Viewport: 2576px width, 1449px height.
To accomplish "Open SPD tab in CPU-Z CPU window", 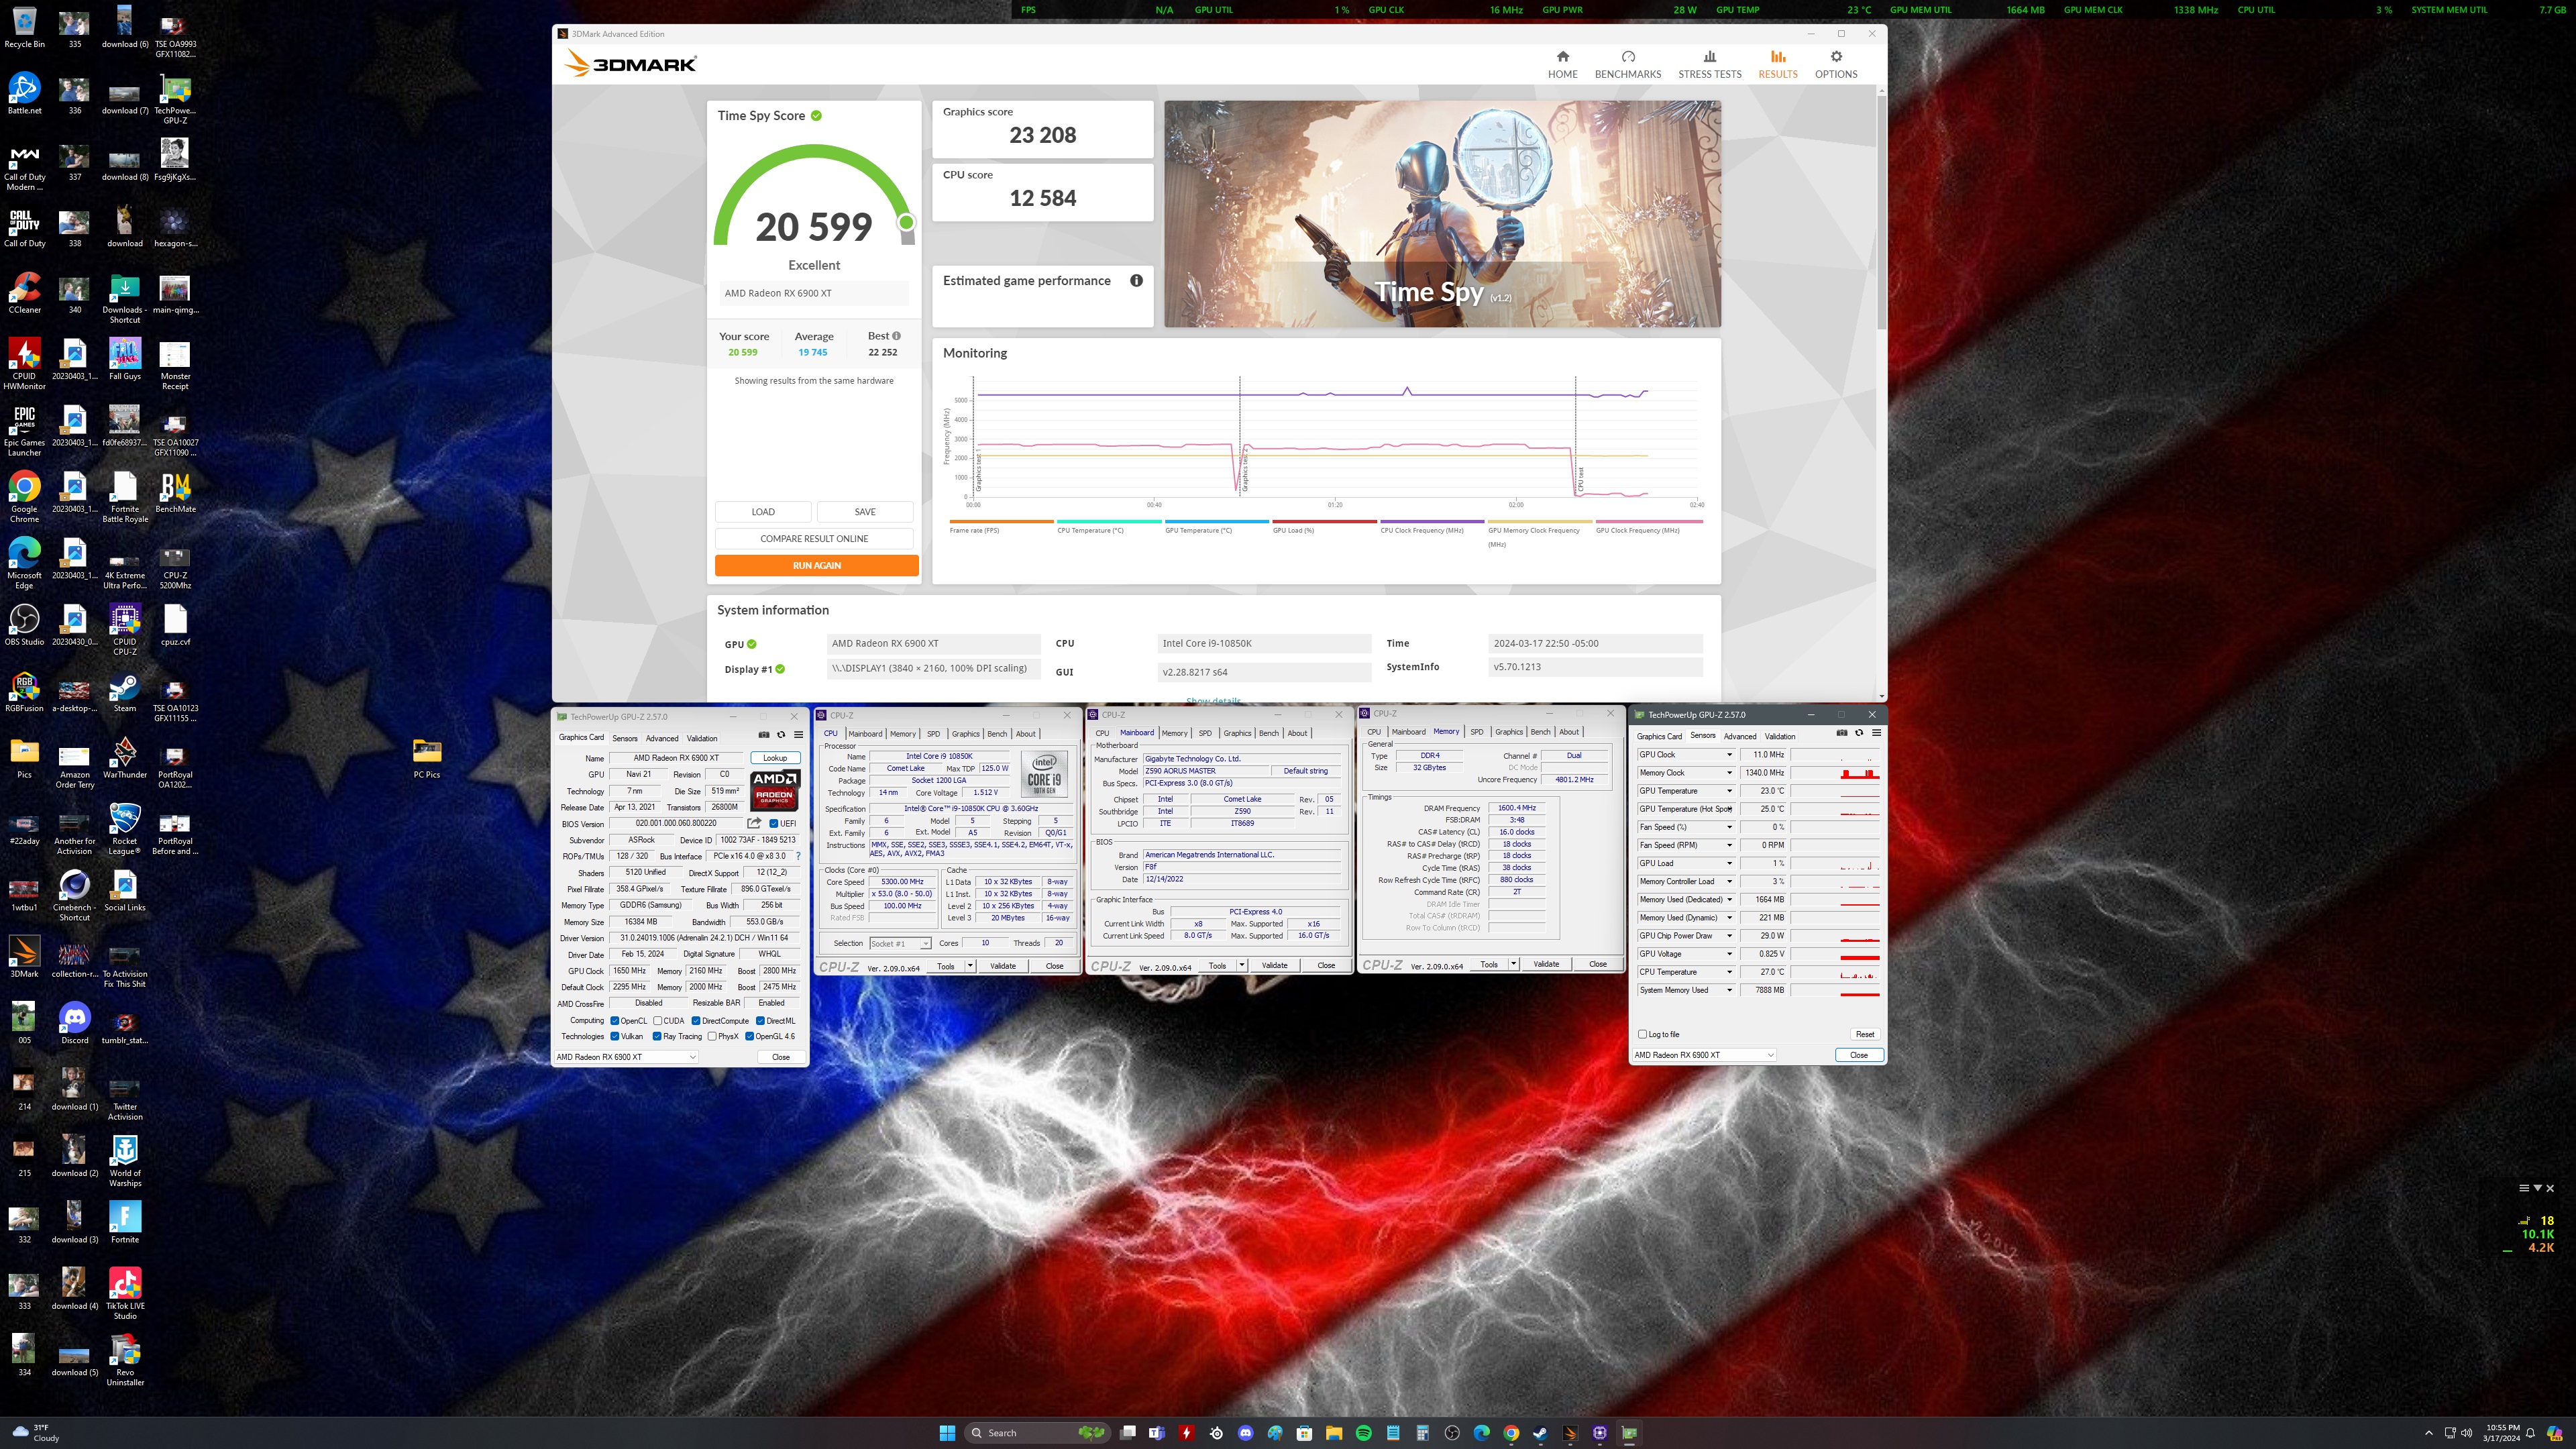I will (x=933, y=733).
